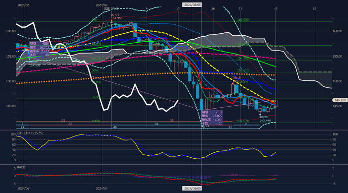Click the time-cycle marker numbered 9
The width and height of the screenshot is (348, 193).
(x=147, y=8)
